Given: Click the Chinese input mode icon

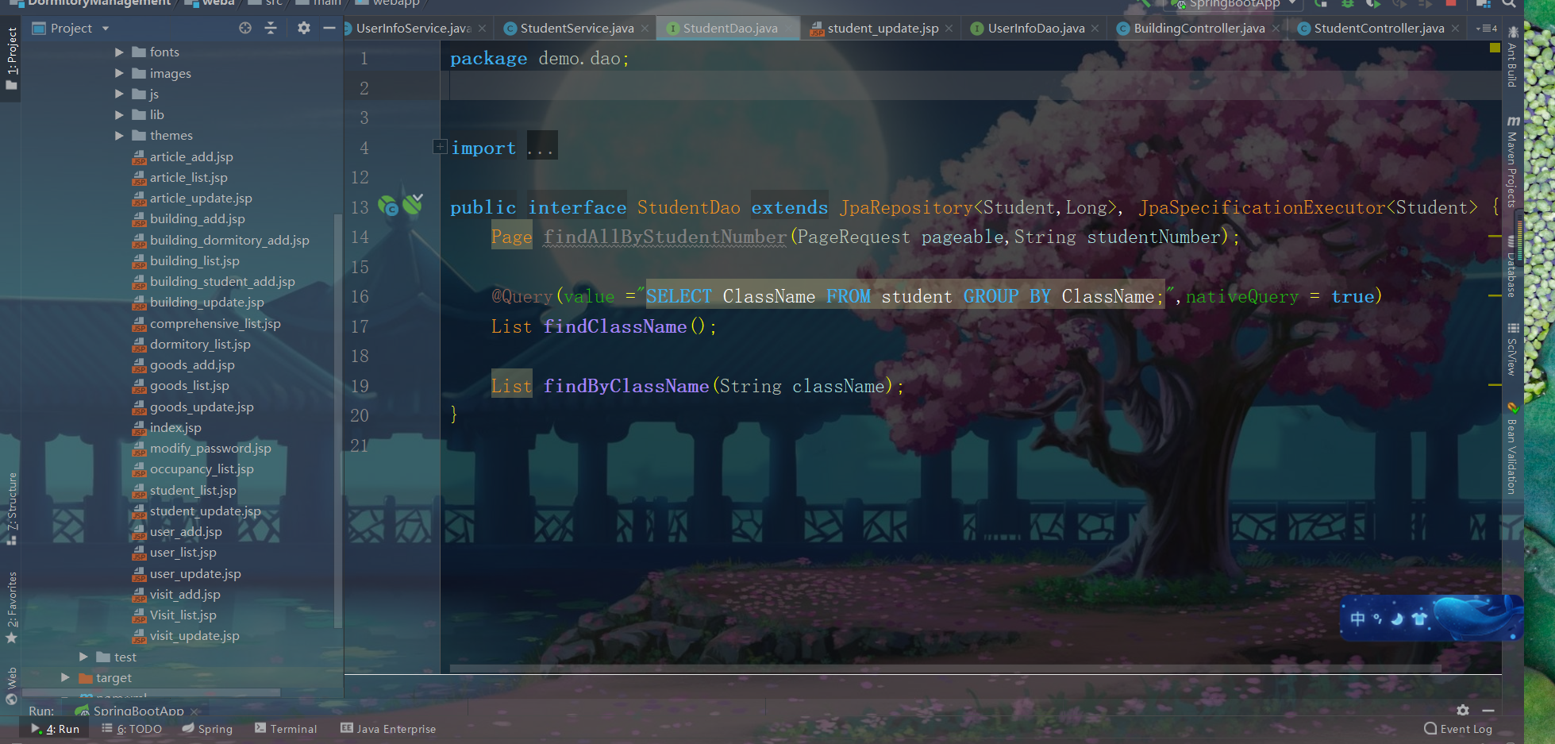Looking at the screenshot, I should coord(1357,619).
